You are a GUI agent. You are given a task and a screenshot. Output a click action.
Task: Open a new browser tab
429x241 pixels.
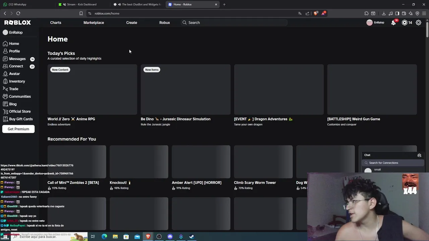click(x=224, y=4)
